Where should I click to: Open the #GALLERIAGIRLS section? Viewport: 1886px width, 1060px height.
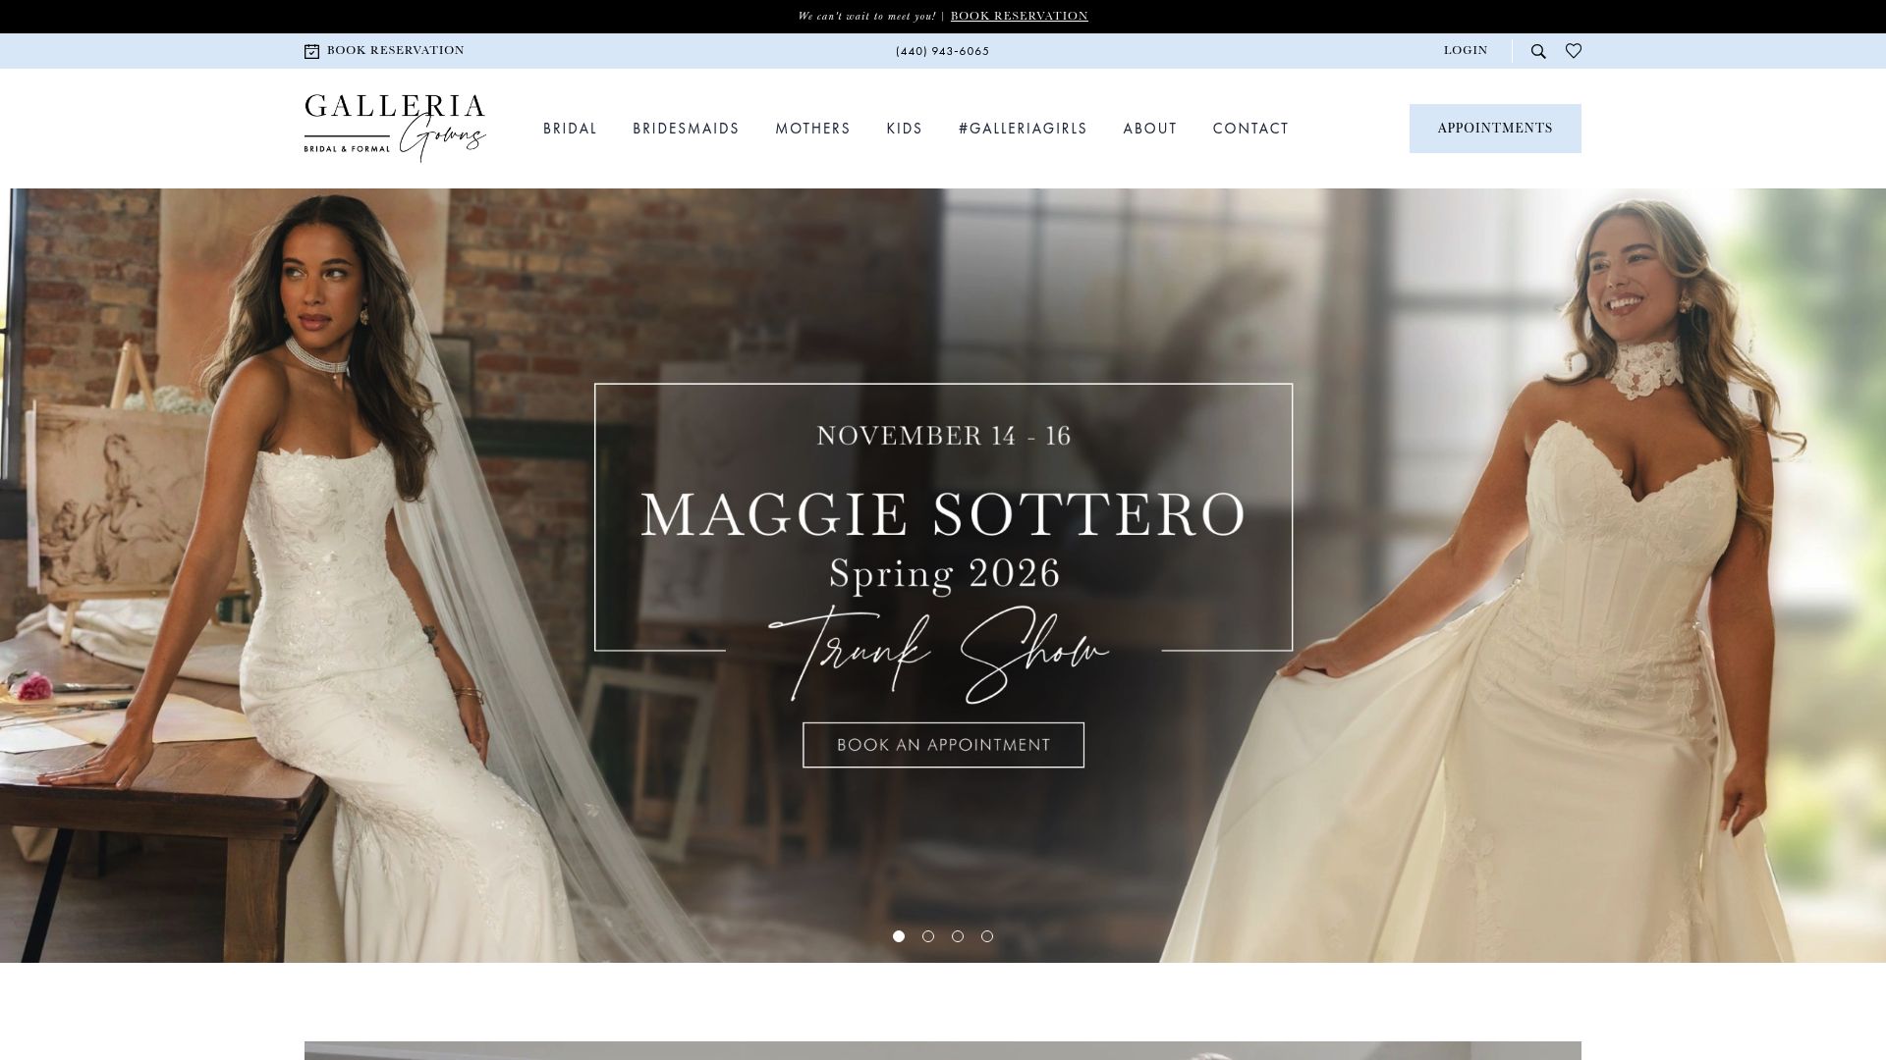pyautogui.click(x=1022, y=129)
